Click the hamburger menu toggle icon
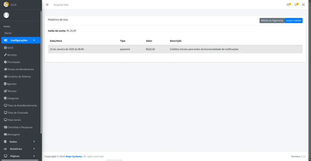This screenshot has height=161, width=311. pos(47,5)
